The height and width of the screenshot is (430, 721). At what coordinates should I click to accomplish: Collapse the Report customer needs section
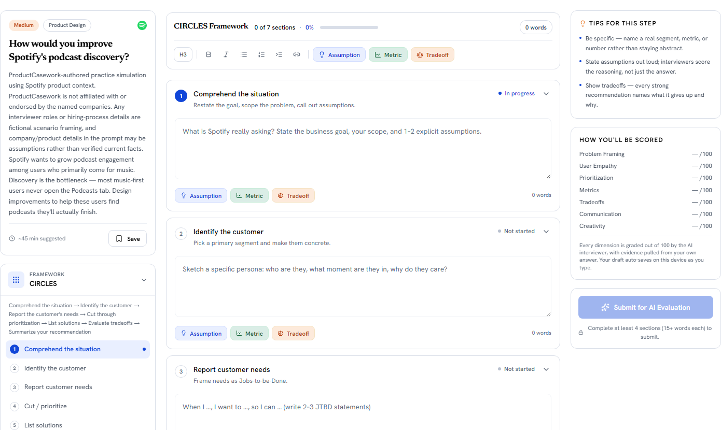(x=546, y=369)
